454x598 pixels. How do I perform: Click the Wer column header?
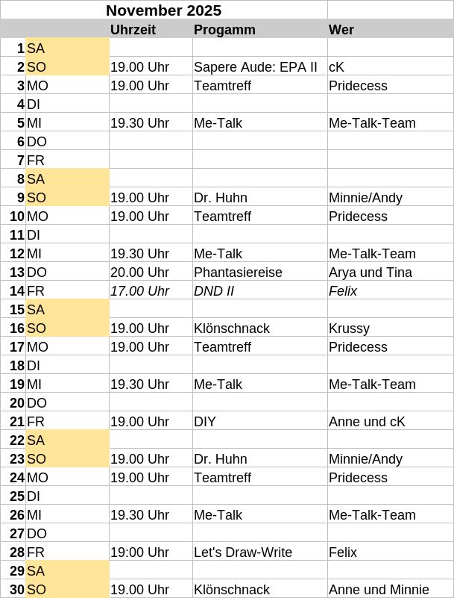[x=341, y=30]
